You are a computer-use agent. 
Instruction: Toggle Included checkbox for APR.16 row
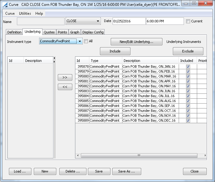point(188,82)
